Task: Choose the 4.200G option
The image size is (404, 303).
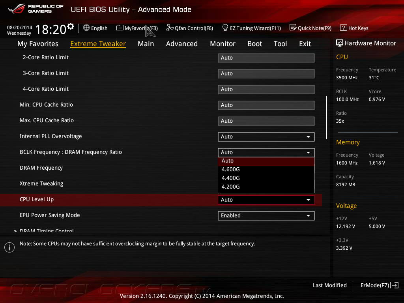Action: (x=266, y=187)
